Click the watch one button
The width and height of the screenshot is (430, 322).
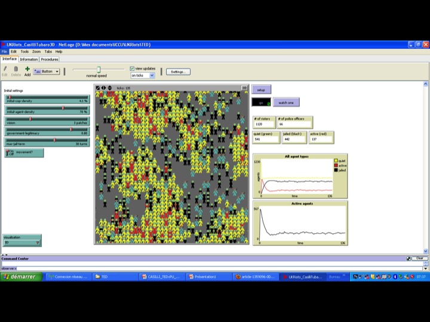tap(286, 103)
